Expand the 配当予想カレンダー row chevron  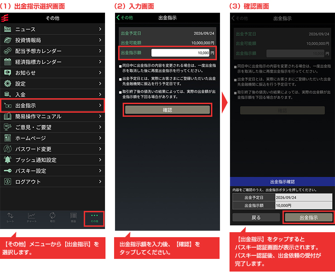coord(100,51)
